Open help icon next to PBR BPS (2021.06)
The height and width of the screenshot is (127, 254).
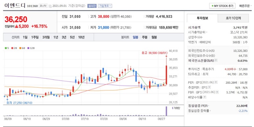tap(217, 92)
